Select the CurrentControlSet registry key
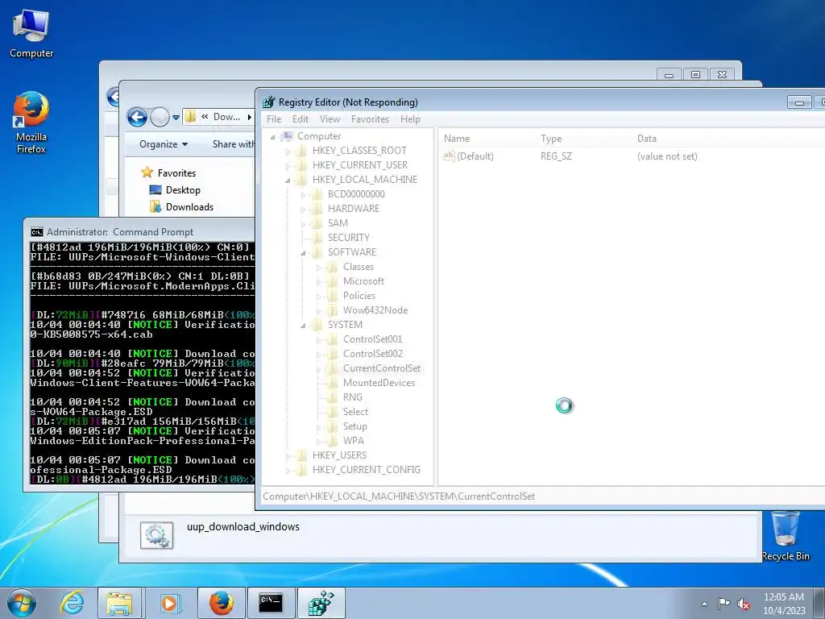 point(382,368)
